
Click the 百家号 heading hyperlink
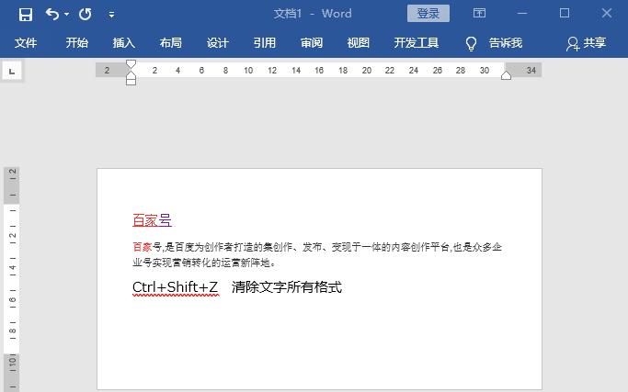pos(153,220)
